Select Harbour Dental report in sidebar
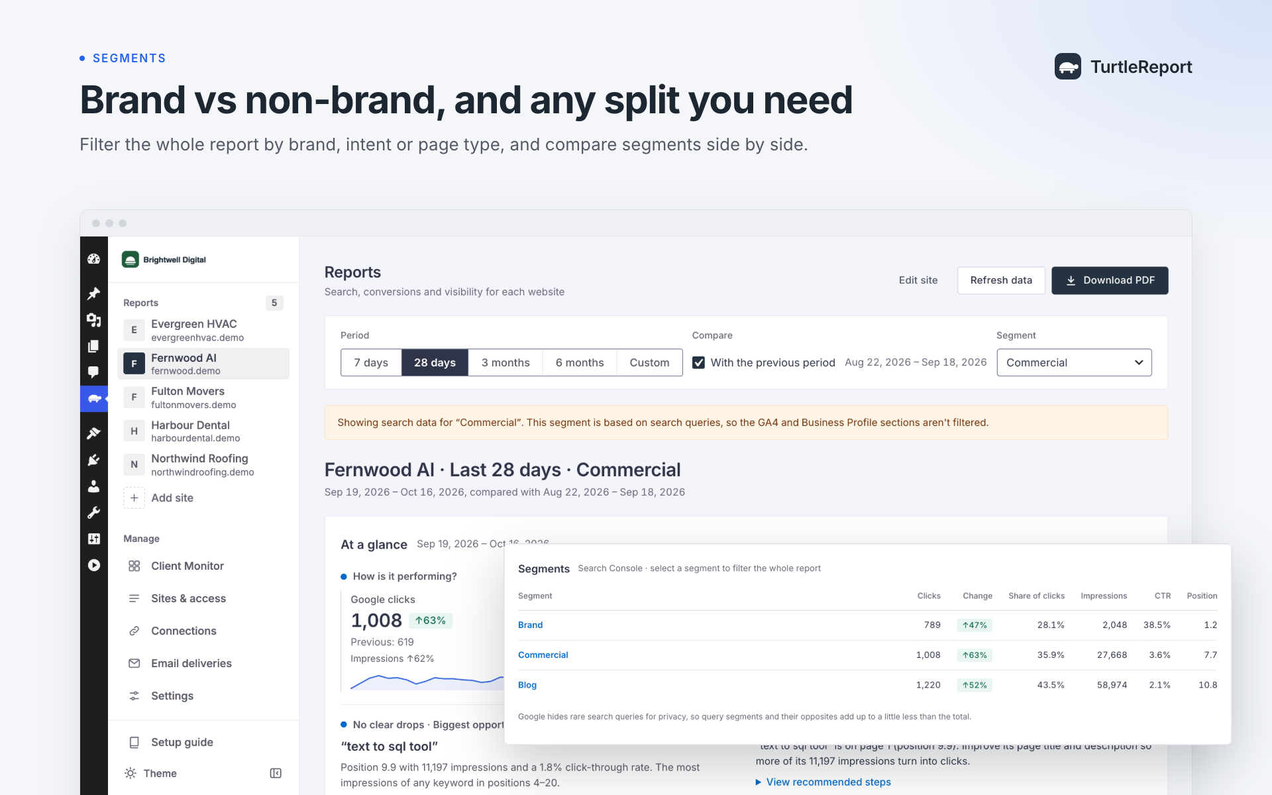 click(x=203, y=431)
